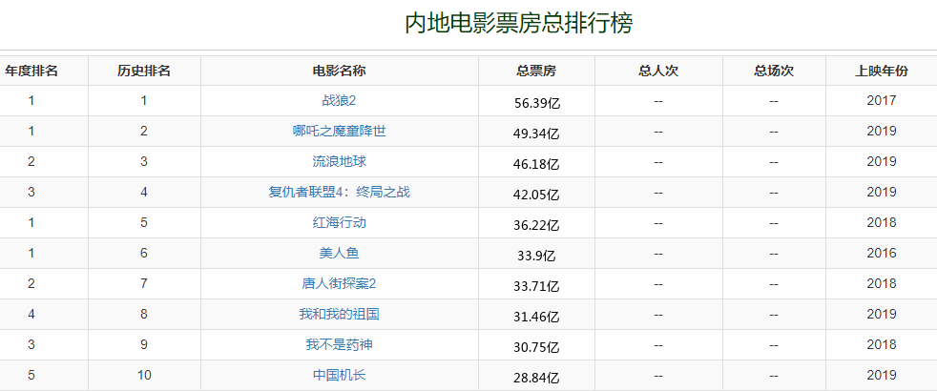Open the 唐人街探案2 movie link

[339, 283]
